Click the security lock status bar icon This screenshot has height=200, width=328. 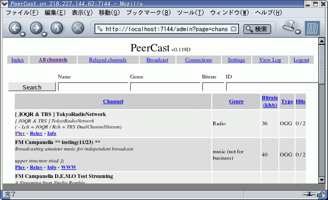coord(320,194)
